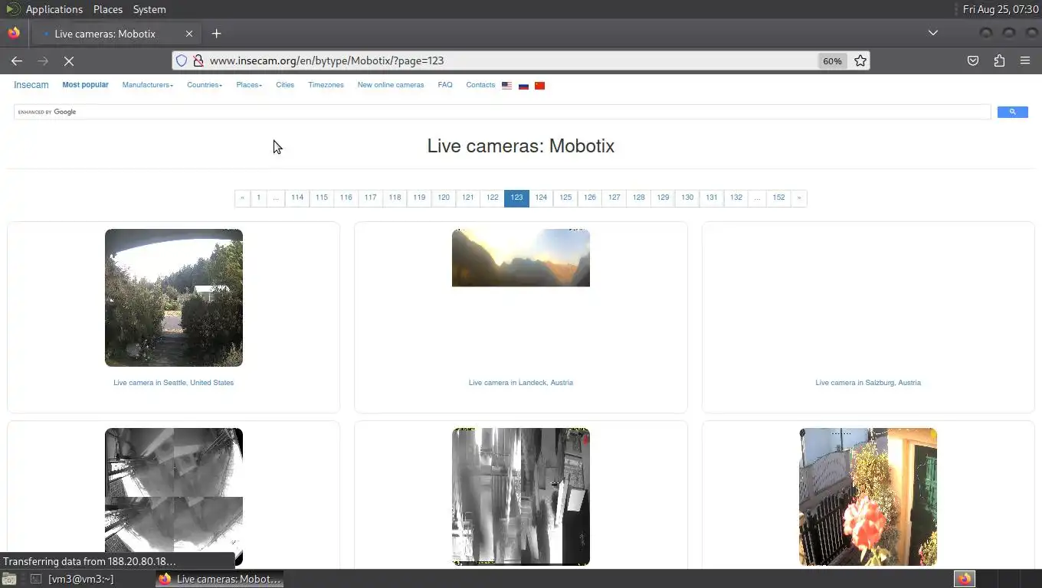Image resolution: width=1042 pixels, height=588 pixels.
Task: Click Live camera in Landeck, Austria
Action: pos(521,382)
